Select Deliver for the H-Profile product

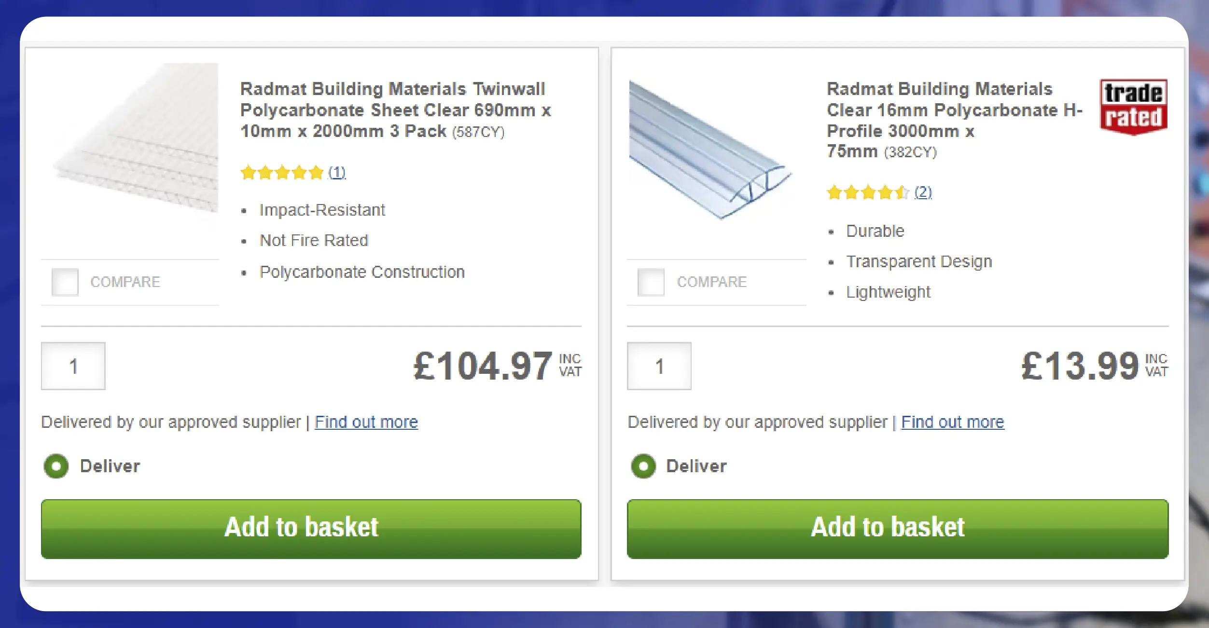642,466
